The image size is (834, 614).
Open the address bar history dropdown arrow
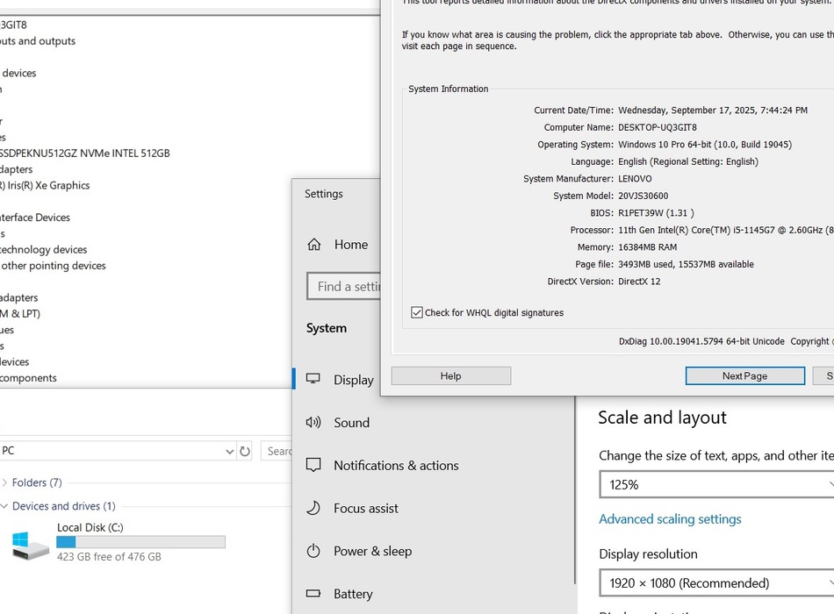pyautogui.click(x=229, y=451)
